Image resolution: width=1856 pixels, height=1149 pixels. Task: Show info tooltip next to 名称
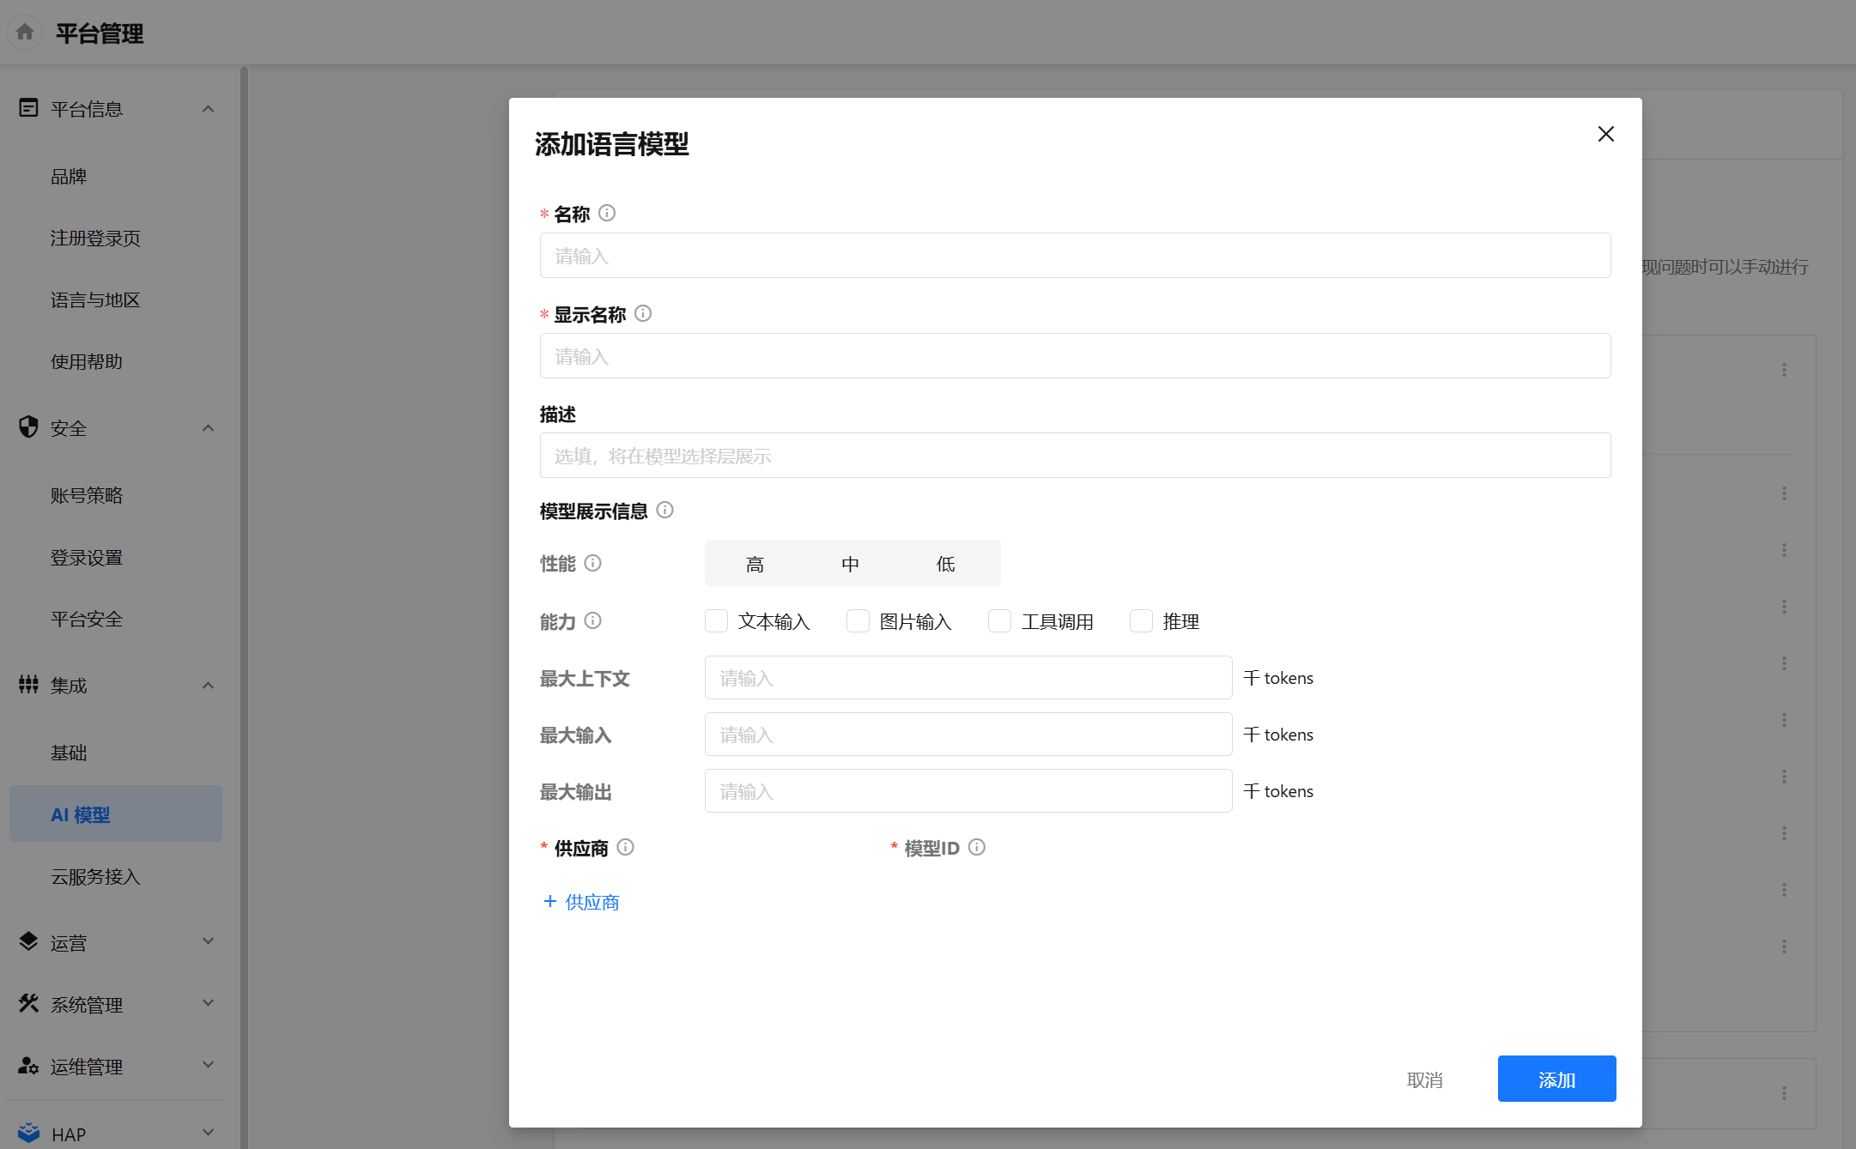607,213
